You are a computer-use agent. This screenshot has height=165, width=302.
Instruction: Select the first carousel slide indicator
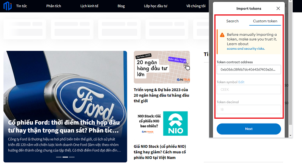click(59, 157)
